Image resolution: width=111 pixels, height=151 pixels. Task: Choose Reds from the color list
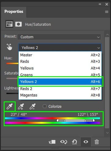point(60,62)
